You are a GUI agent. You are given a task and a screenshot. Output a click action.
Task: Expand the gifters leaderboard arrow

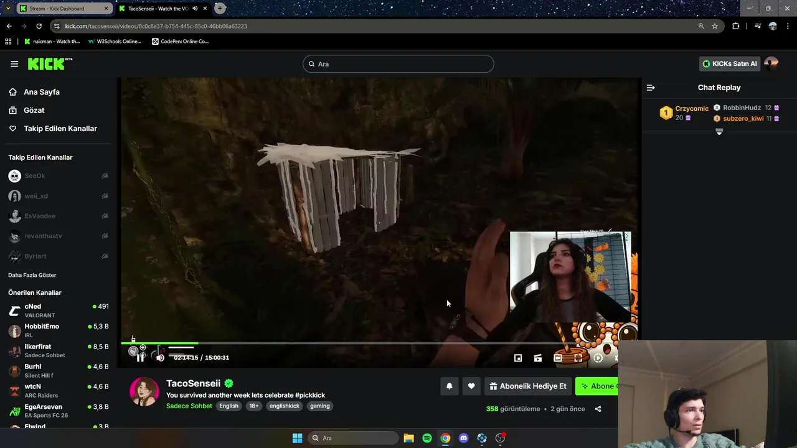719,132
